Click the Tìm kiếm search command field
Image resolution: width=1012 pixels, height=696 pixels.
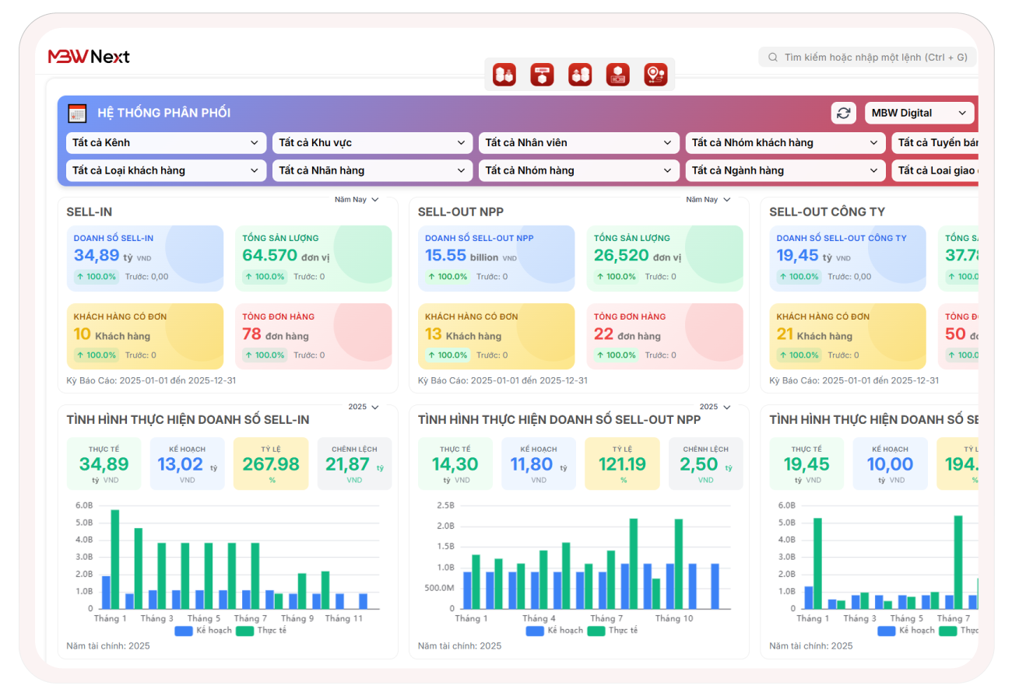point(868,57)
